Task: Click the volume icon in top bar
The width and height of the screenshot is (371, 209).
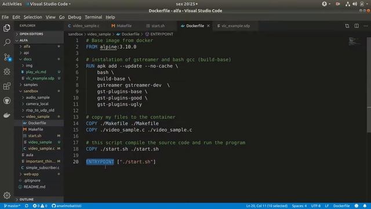Action: (355, 4)
